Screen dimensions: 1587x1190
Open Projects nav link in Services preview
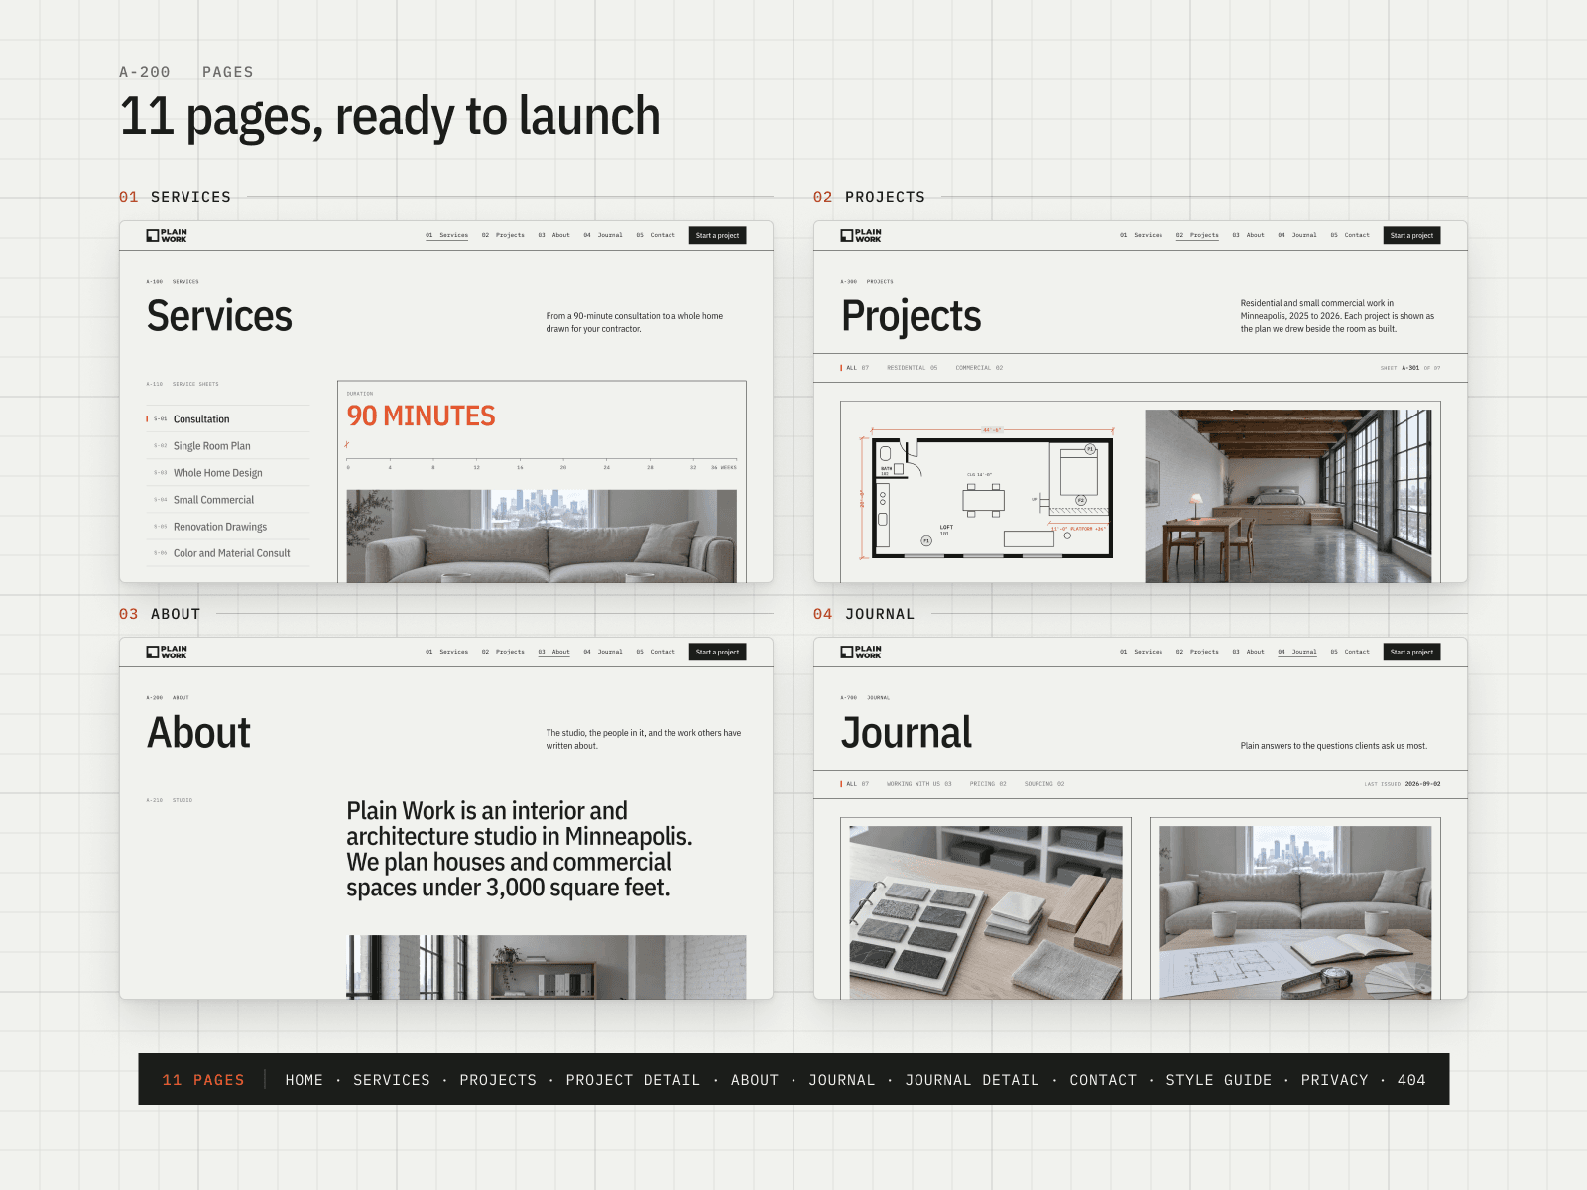[x=504, y=235]
